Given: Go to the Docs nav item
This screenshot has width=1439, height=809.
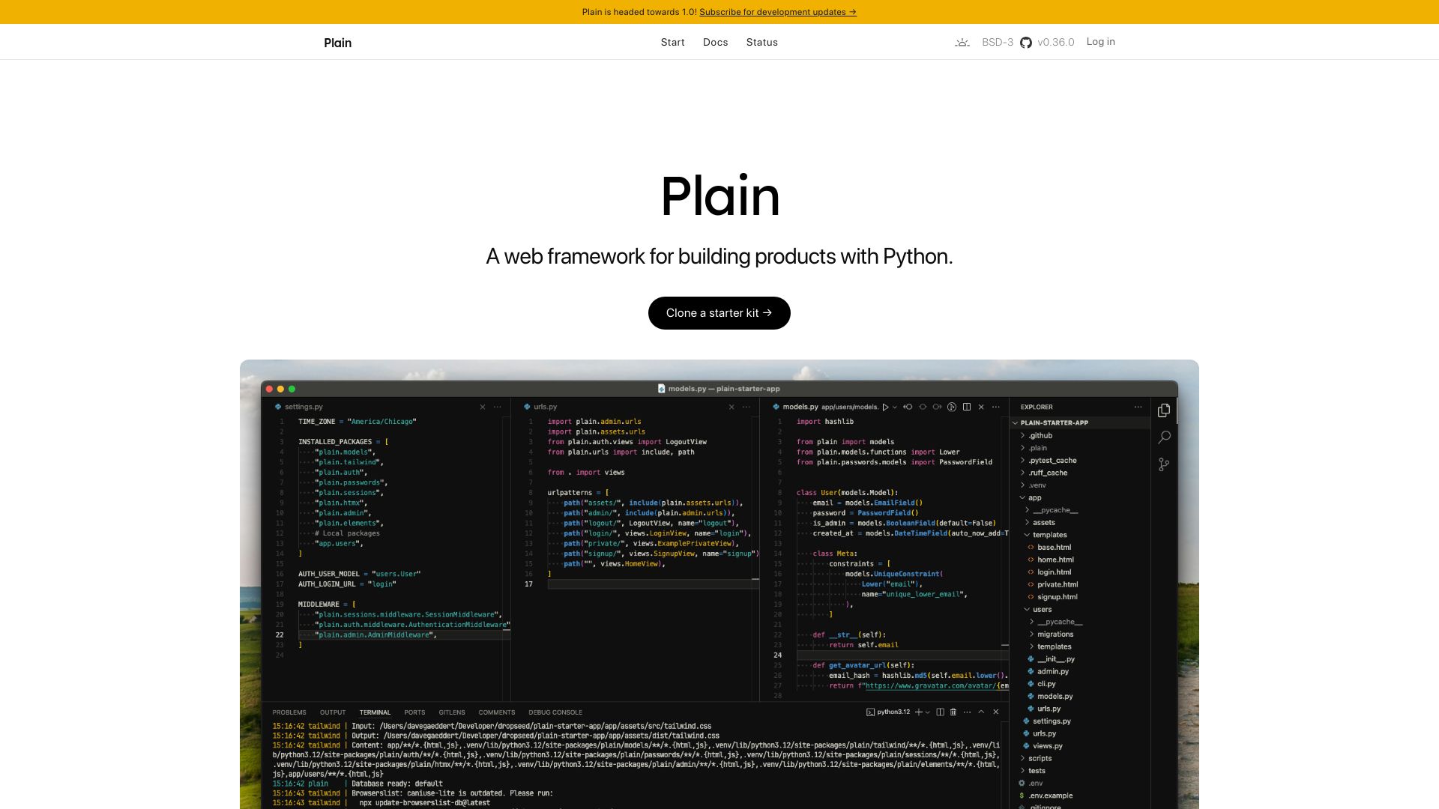Looking at the screenshot, I should (x=715, y=42).
